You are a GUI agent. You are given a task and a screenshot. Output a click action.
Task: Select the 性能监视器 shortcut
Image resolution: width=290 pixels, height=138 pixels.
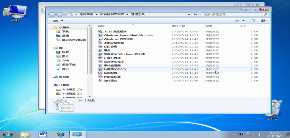112,77
